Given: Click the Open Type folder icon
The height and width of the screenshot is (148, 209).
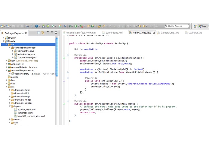Looking at the screenshot, I should [x=99, y=26].
